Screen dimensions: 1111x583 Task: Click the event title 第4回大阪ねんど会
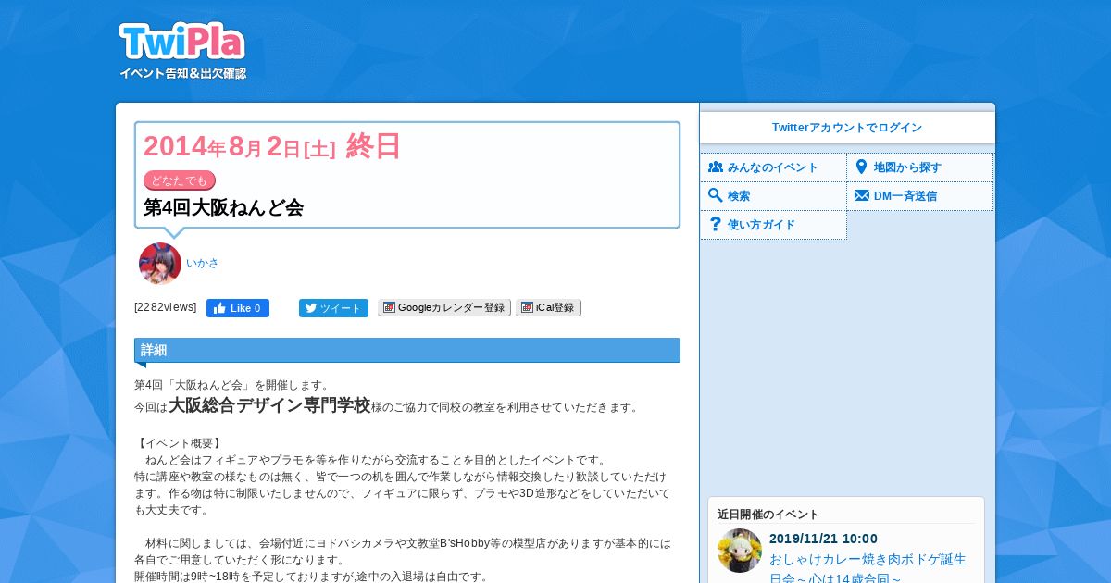(223, 207)
